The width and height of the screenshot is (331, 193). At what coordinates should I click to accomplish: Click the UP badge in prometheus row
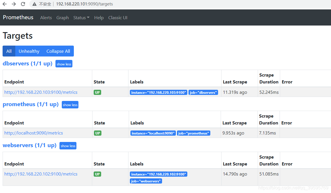coord(97,133)
